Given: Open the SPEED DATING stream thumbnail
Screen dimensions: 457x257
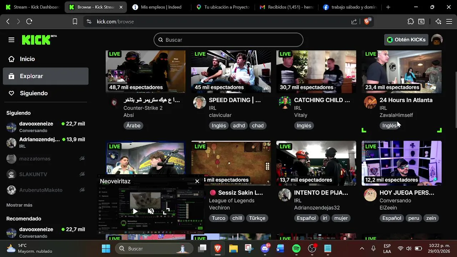Looking at the screenshot, I should (231, 71).
